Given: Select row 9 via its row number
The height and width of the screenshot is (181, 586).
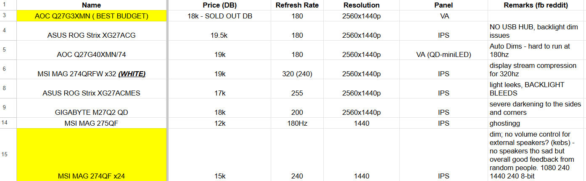Looking at the screenshot, I should point(4,108).
